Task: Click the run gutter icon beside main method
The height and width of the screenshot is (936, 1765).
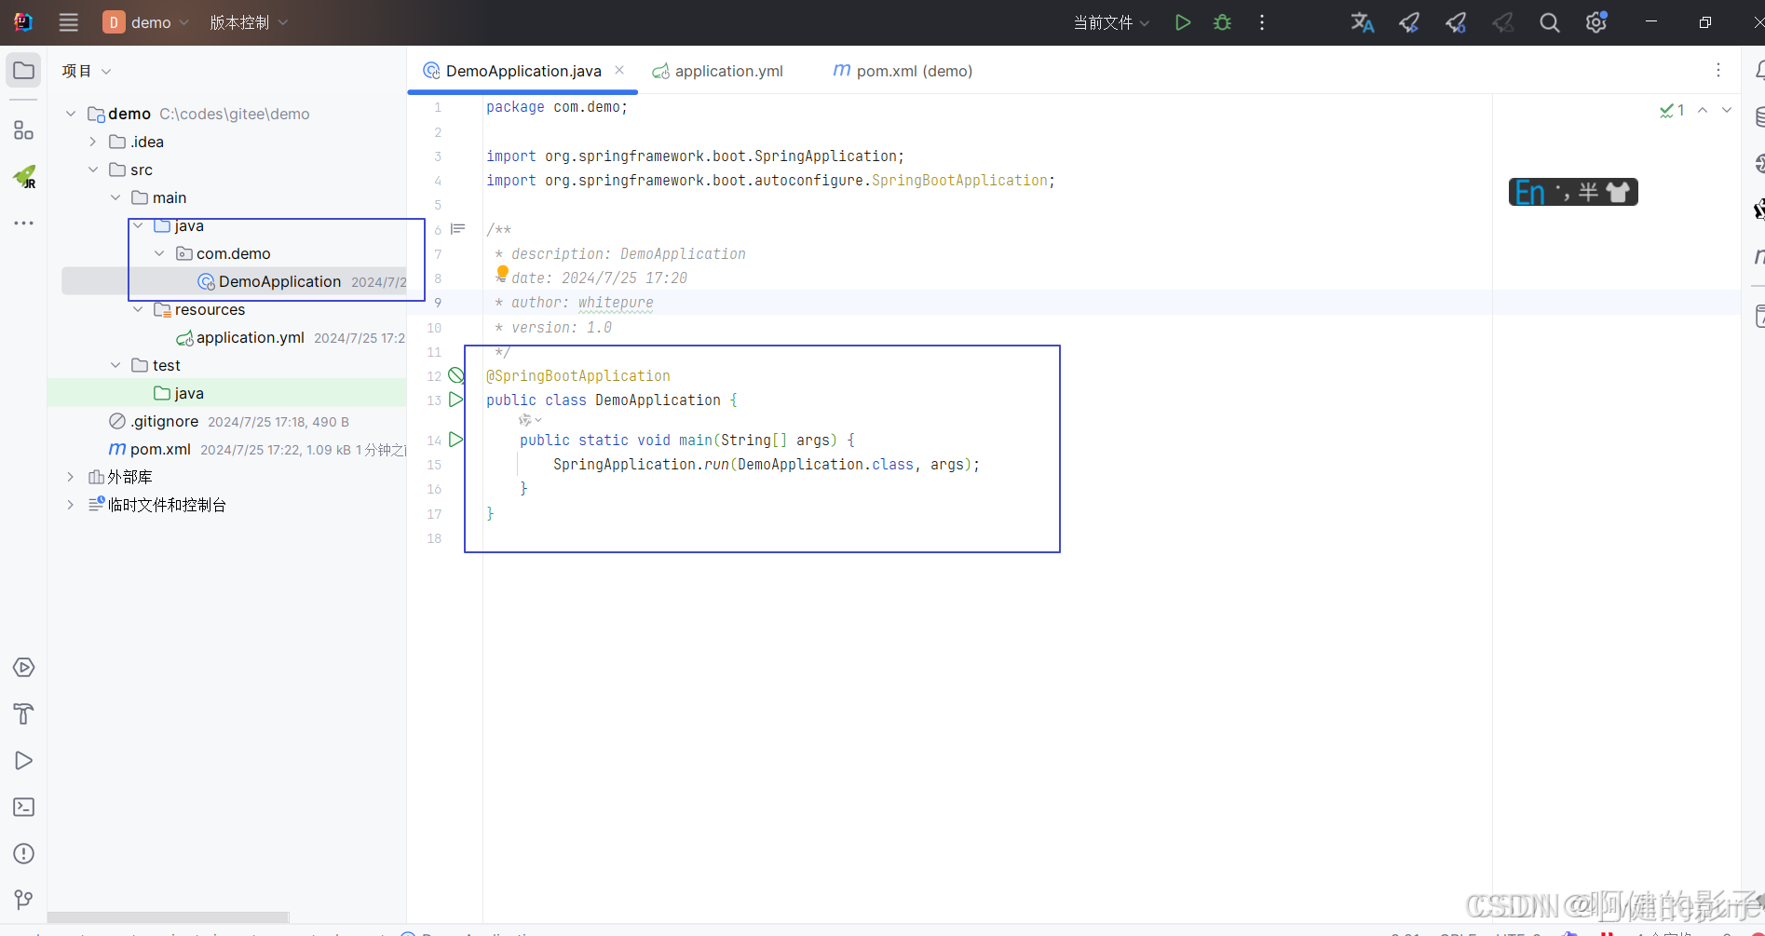Action: (x=456, y=440)
